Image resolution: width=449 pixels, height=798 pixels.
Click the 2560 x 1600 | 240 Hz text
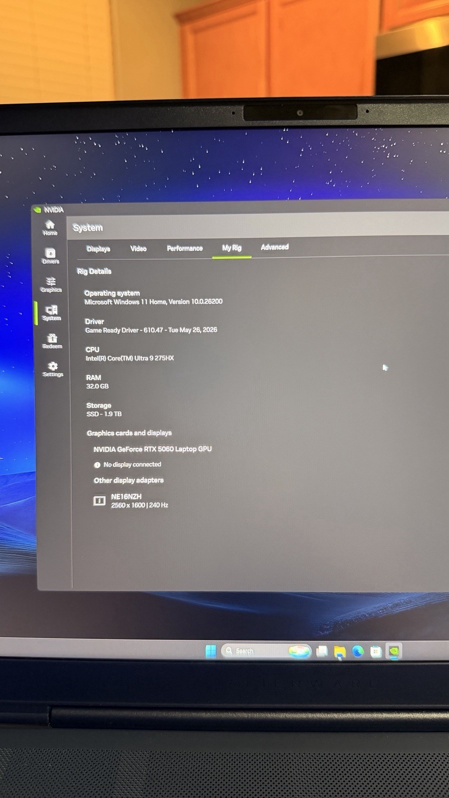click(140, 505)
